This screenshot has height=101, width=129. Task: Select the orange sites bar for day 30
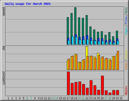pyautogui.click(x=118, y=60)
